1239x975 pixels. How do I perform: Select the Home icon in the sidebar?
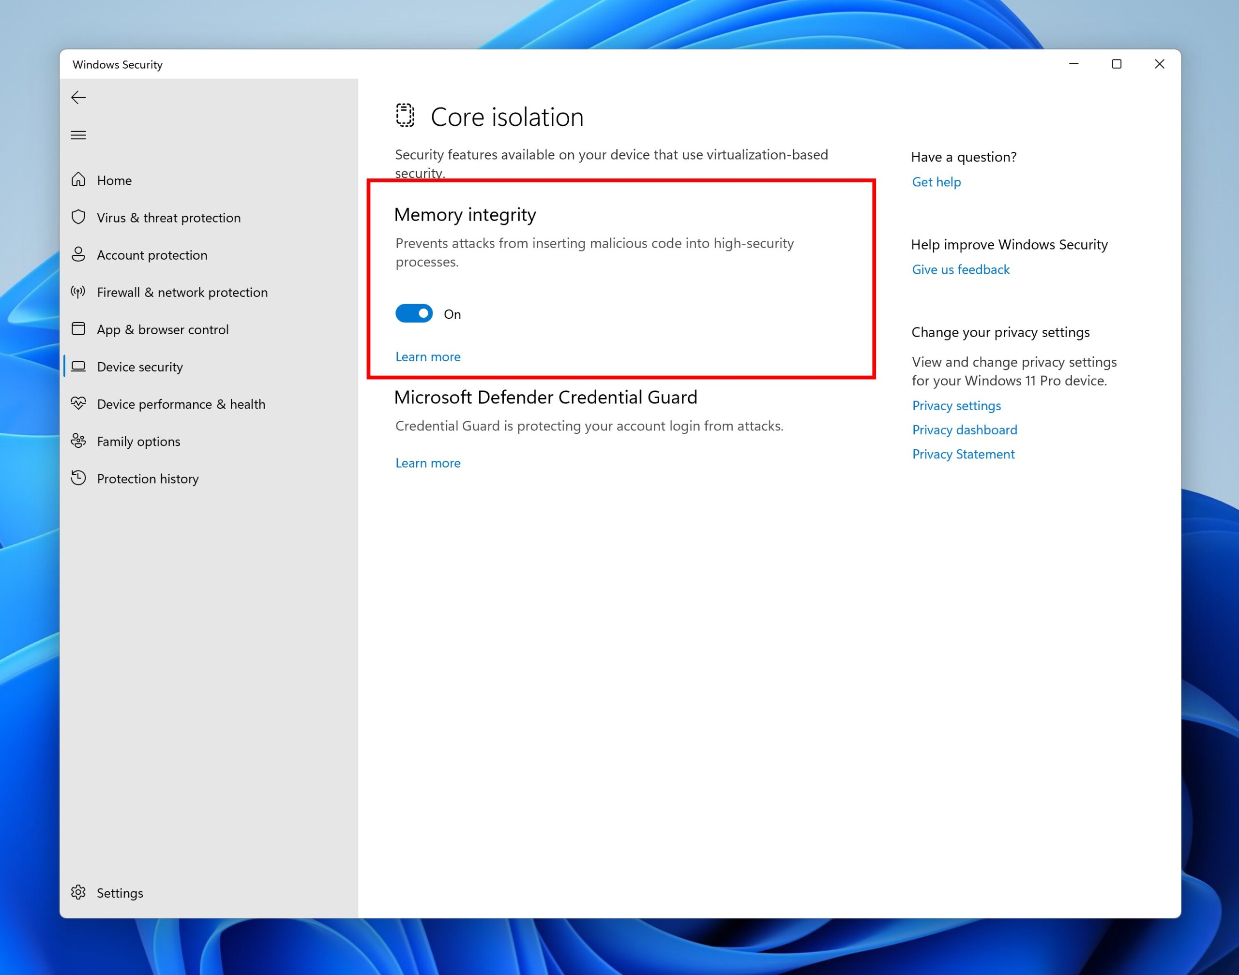click(79, 180)
